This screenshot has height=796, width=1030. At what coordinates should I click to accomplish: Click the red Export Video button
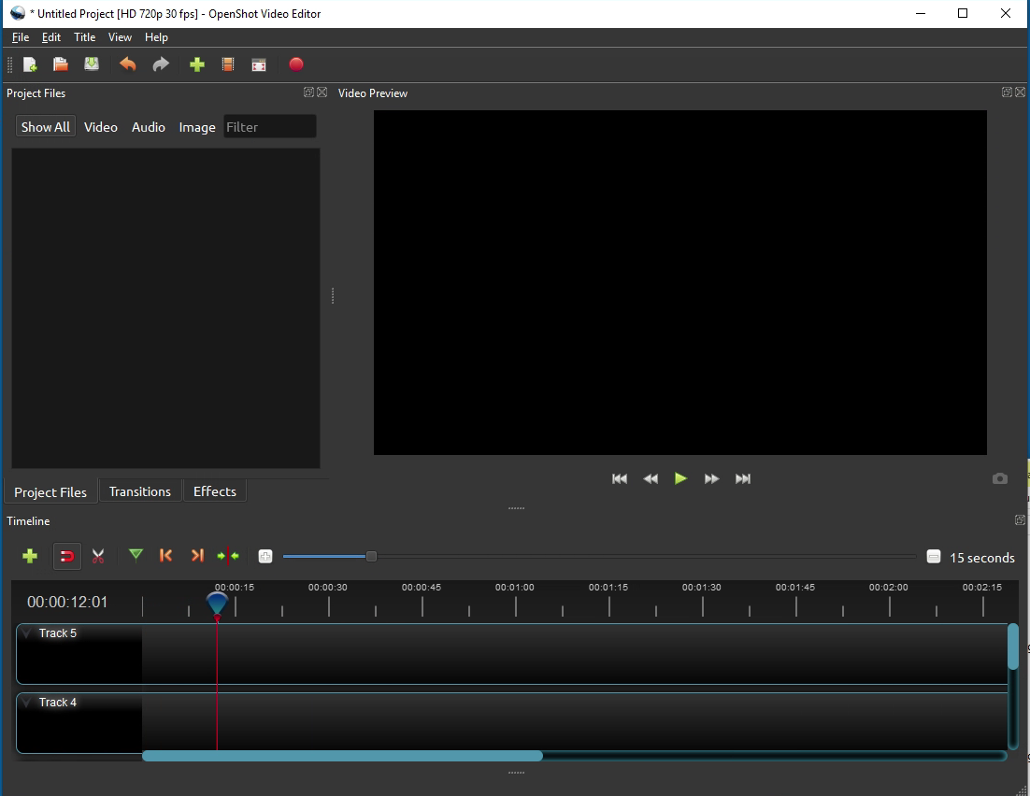[x=296, y=64]
